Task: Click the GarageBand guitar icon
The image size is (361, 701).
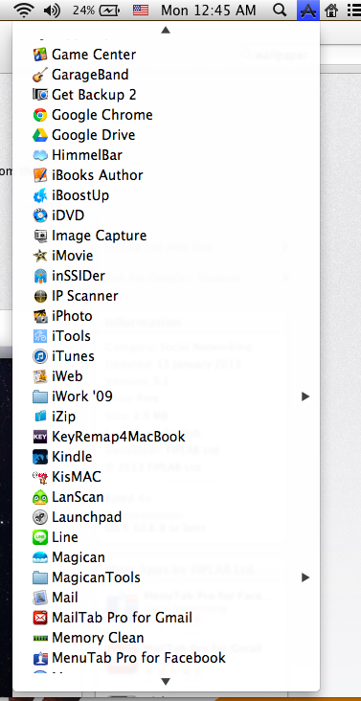Action: (x=40, y=75)
